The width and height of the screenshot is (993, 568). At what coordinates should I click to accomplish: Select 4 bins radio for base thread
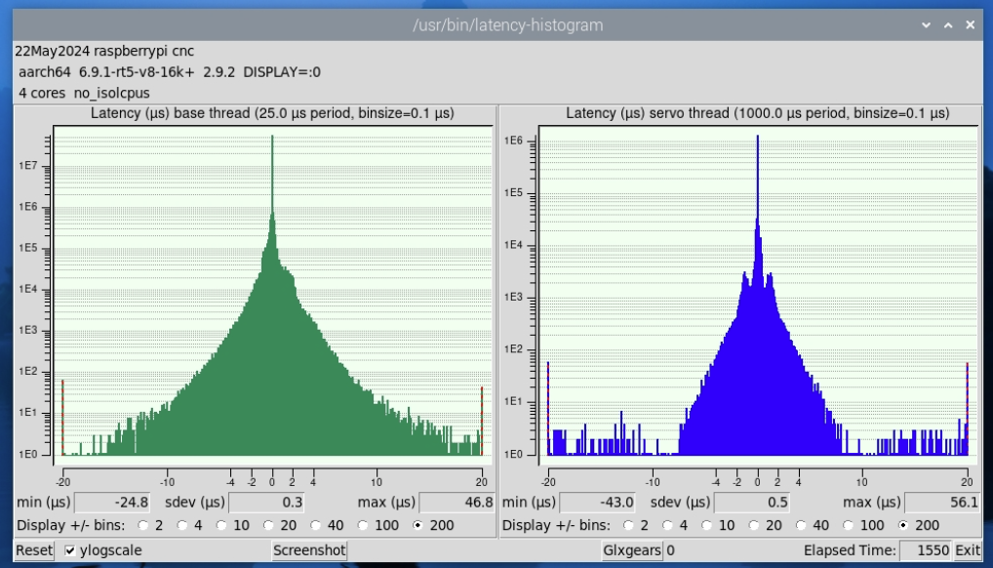[182, 525]
